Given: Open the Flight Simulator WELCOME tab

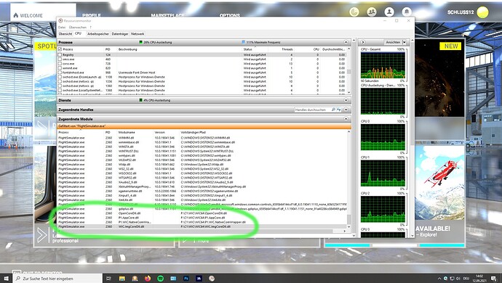Looking at the screenshot, I should pos(43,13).
